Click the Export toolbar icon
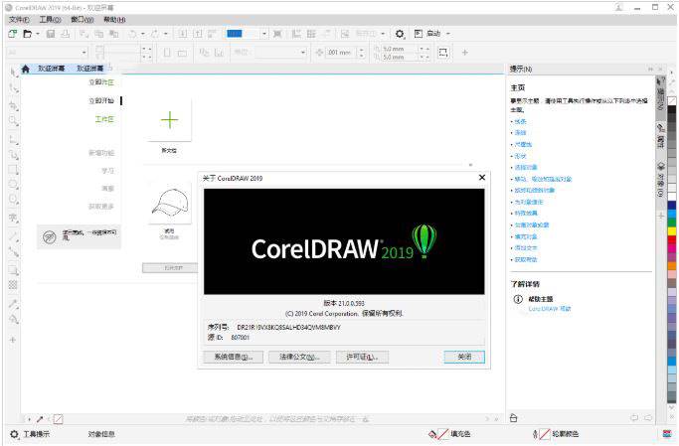Image resolution: width=679 pixels, height=446 pixels. pyautogui.click(x=198, y=34)
